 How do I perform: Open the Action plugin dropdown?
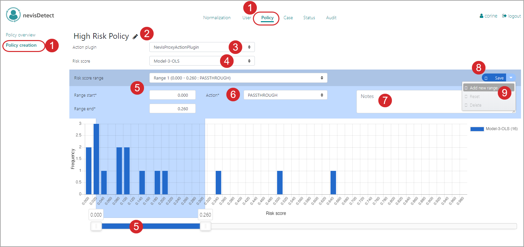tap(202, 47)
